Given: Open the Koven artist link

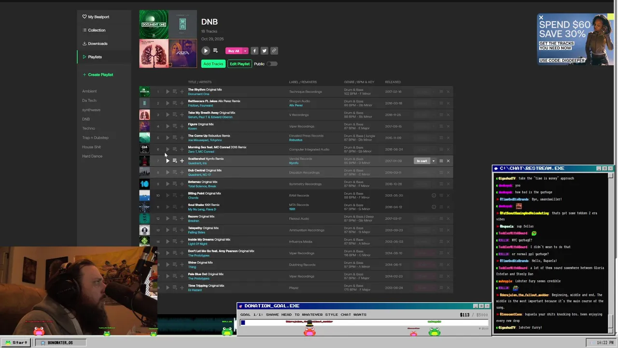Looking at the screenshot, I should point(193,129).
